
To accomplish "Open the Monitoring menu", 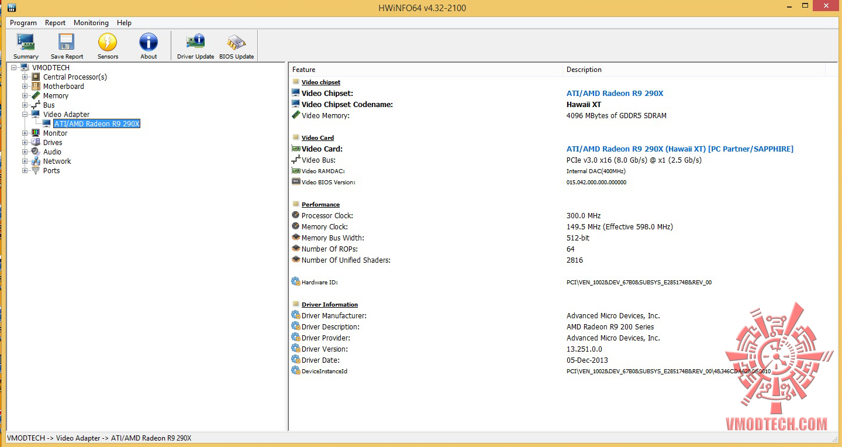I will (91, 23).
